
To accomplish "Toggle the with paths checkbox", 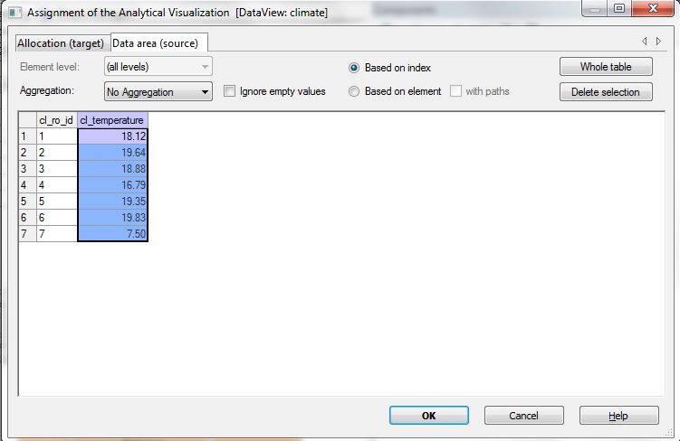I will (455, 91).
